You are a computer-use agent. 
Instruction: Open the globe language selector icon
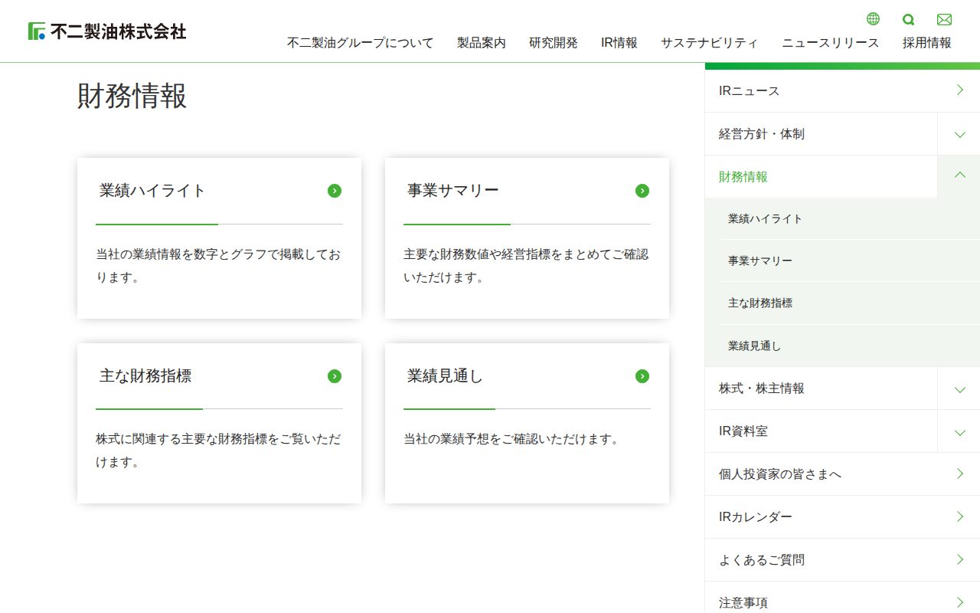click(x=873, y=19)
